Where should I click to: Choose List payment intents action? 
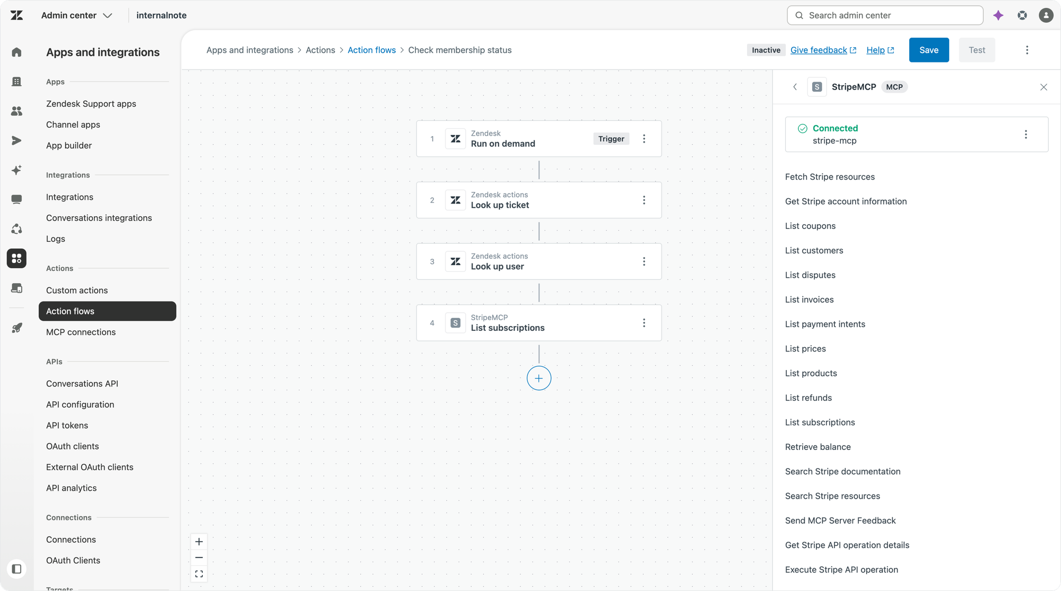click(825, 324)
